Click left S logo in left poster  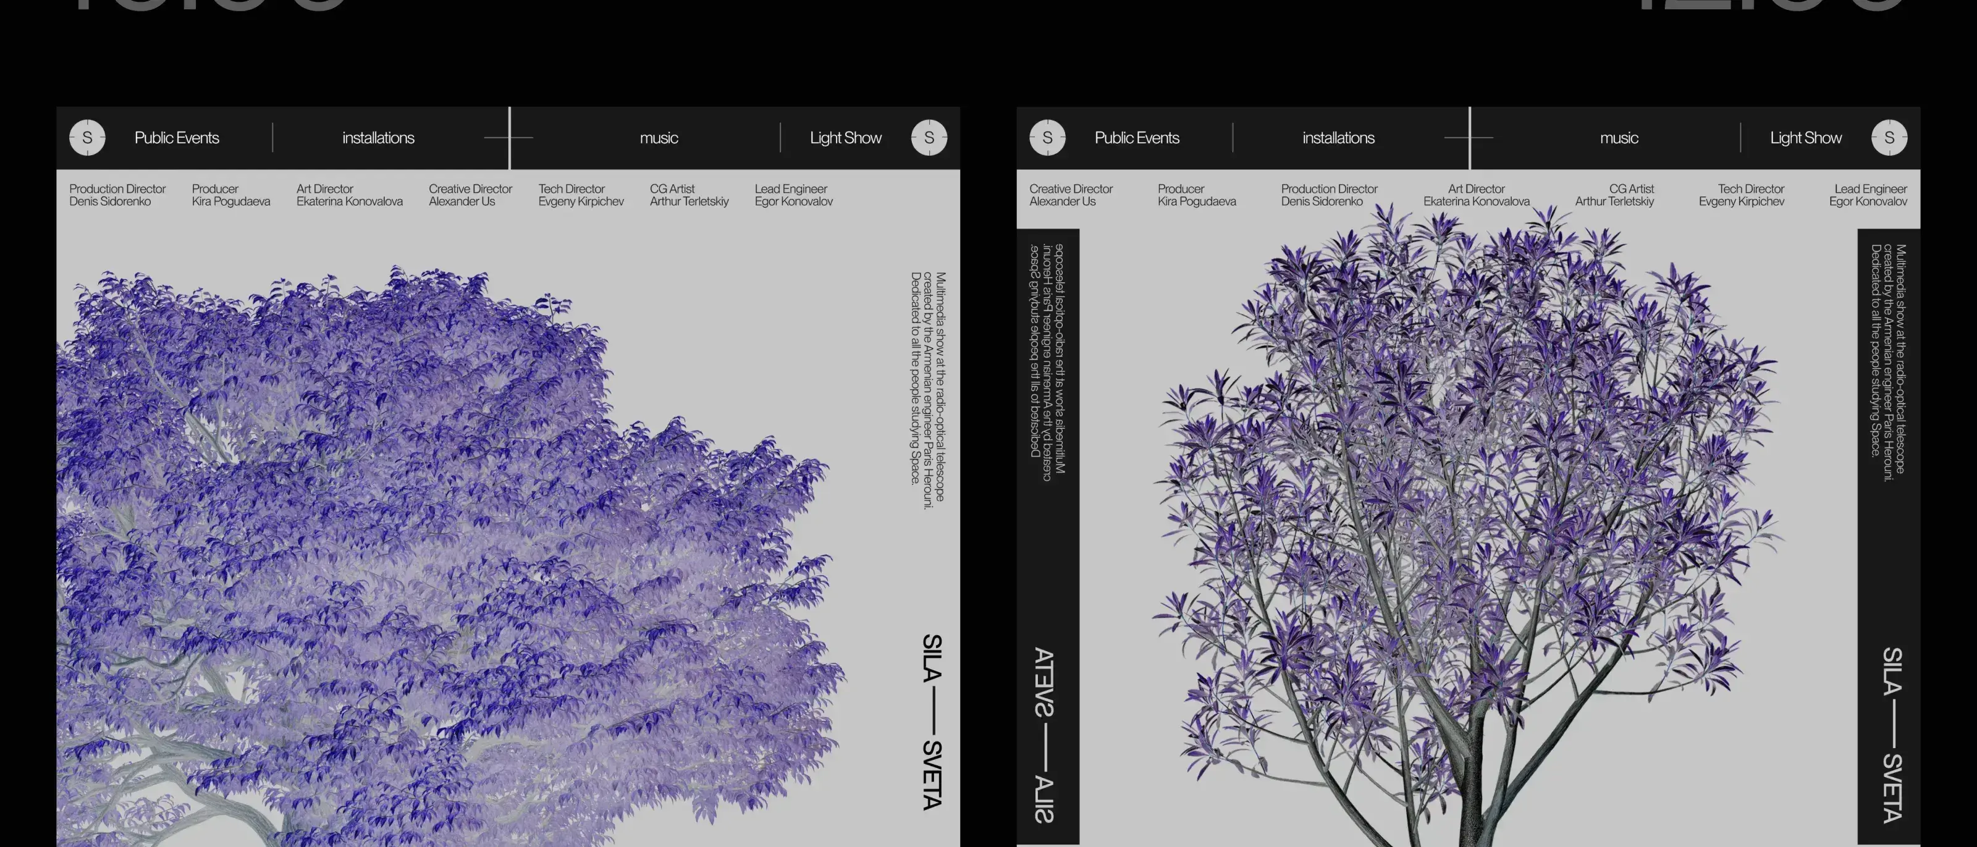[88, 138]
